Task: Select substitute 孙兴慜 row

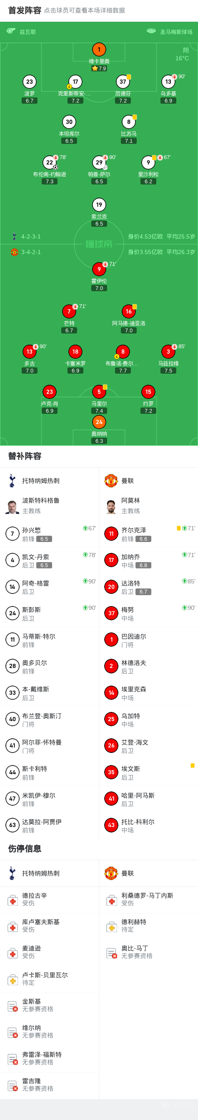Action: [x=49, y=534]
